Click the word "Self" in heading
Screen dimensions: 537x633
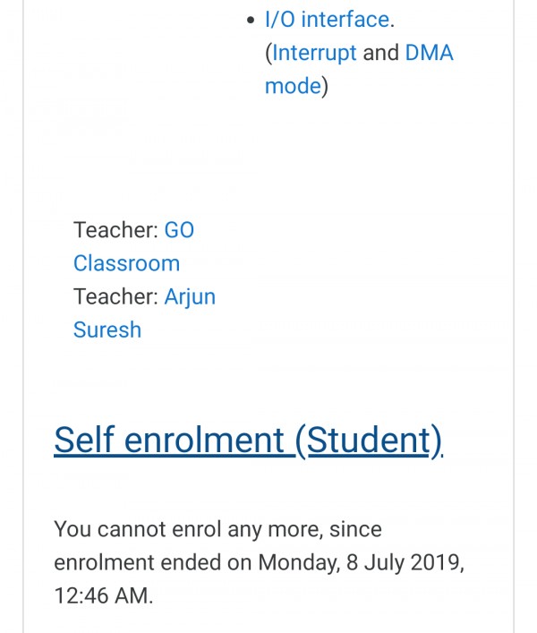84,441
